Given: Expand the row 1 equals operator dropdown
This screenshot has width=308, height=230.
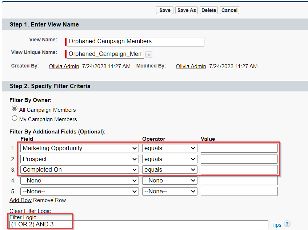Looking at the screenshot, I should [x=170, y=148].
